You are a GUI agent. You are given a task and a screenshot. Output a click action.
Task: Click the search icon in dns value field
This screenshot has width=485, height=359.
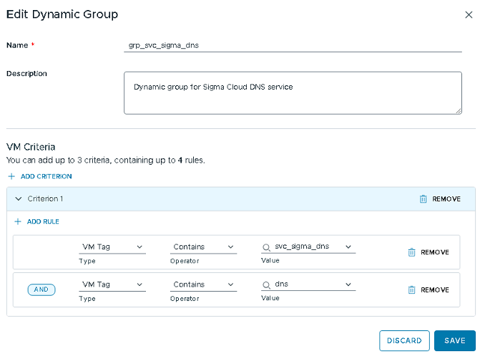tap(267, 284)
